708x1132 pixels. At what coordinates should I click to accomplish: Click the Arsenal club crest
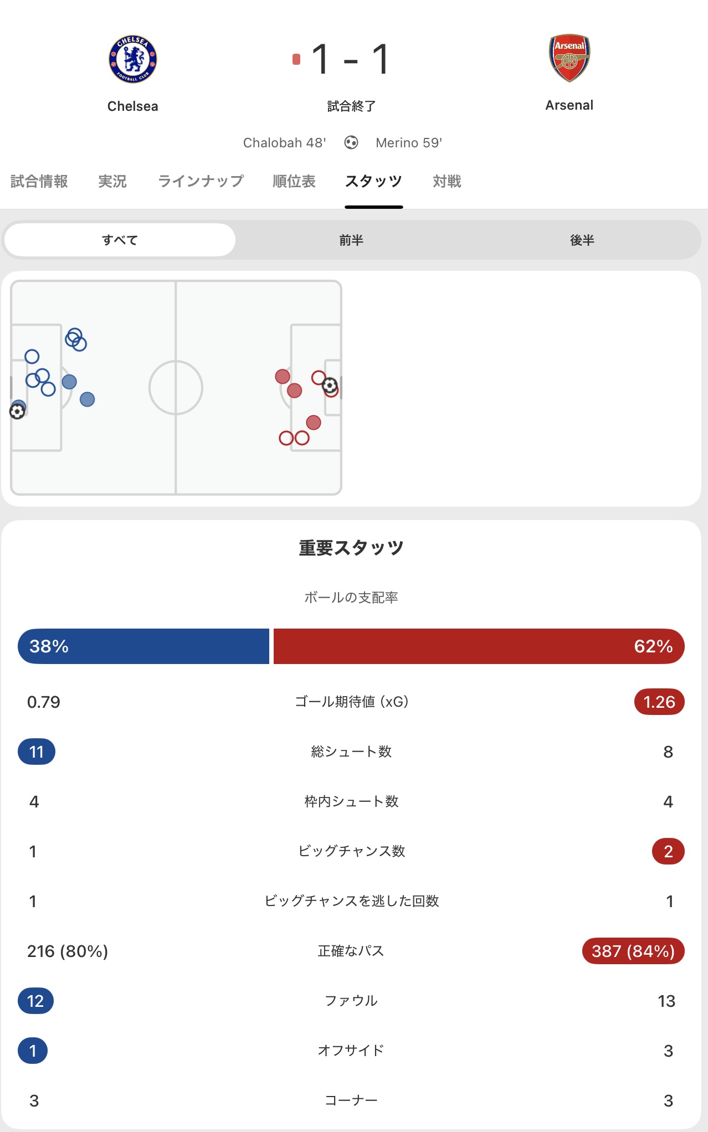click(x=570, y=58)
